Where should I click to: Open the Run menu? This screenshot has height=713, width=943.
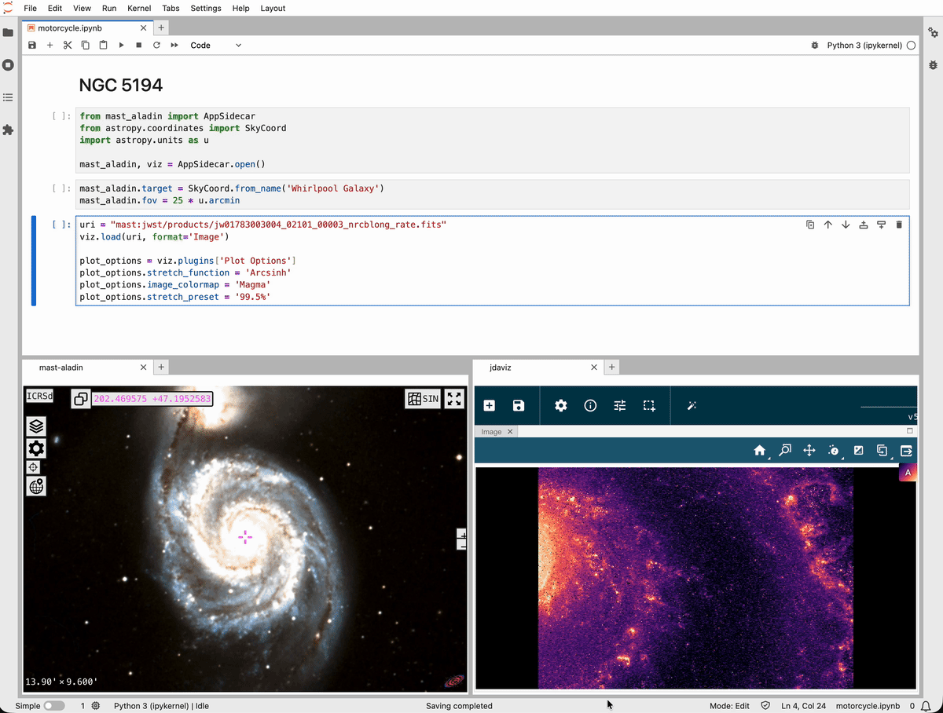pos(109,8)
